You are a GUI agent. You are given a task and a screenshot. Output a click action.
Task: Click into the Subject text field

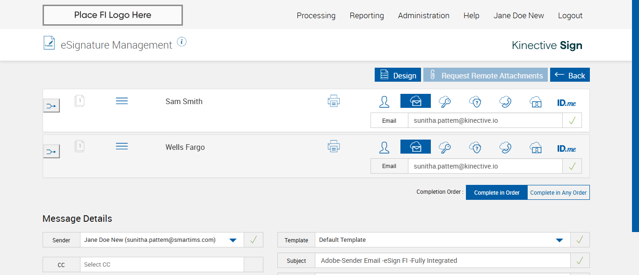click(442, 261)
